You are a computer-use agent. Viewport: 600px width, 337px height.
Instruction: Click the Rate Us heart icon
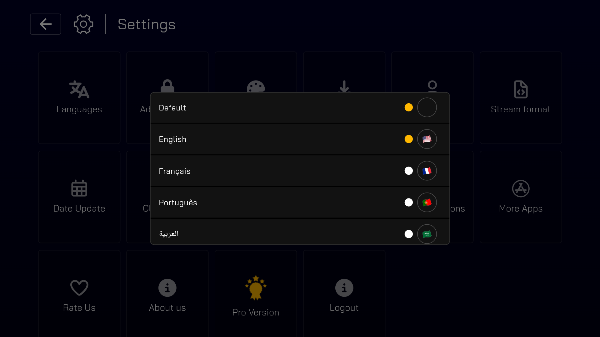[79, 287]
